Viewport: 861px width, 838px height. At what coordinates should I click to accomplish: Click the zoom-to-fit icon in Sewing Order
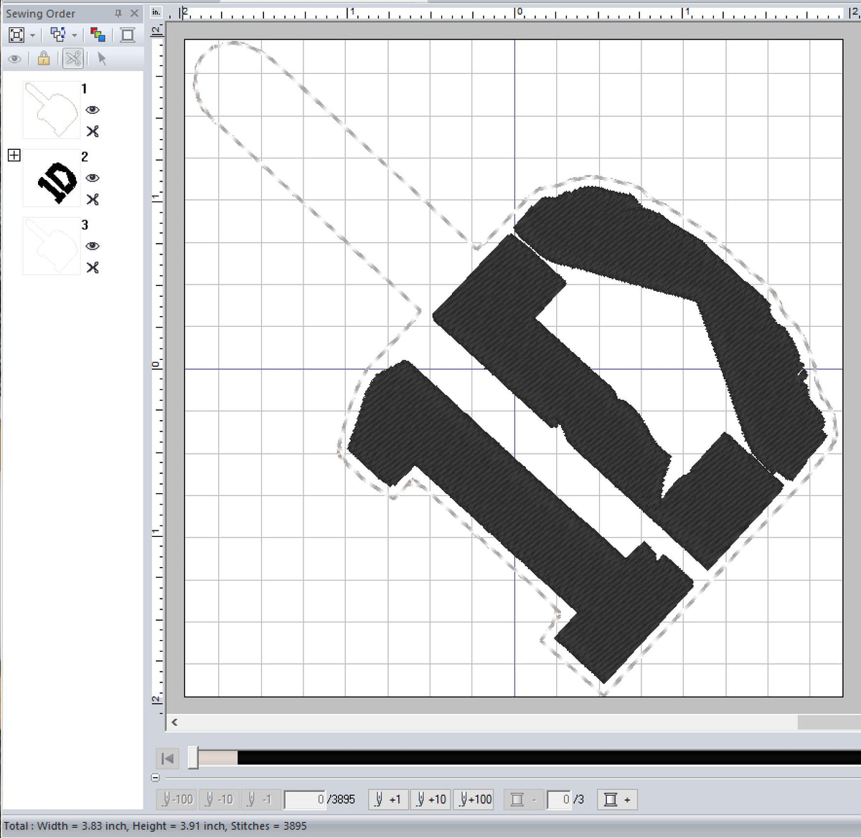pos(17,35)
